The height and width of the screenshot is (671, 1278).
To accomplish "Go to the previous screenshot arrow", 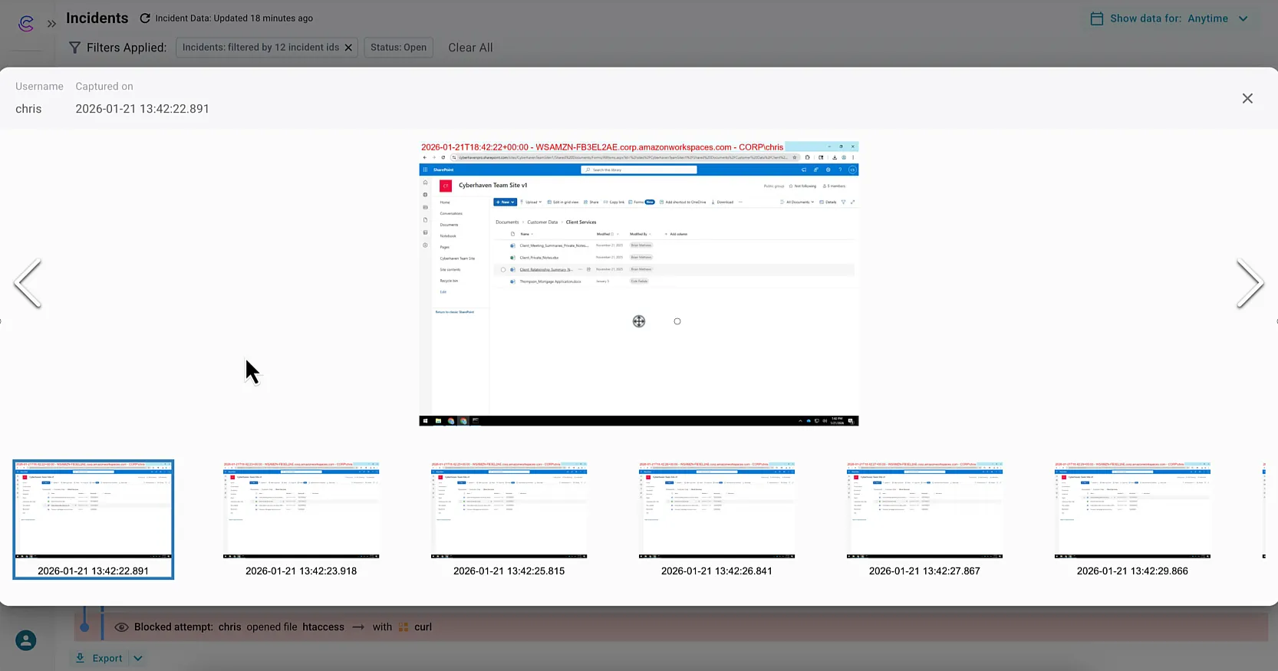I will pyautogui.click(x=28, y=283).
